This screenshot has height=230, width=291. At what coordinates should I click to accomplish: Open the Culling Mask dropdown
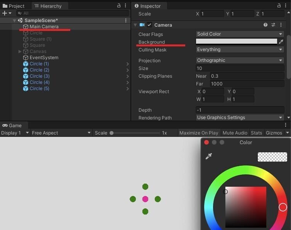[240, 49]
